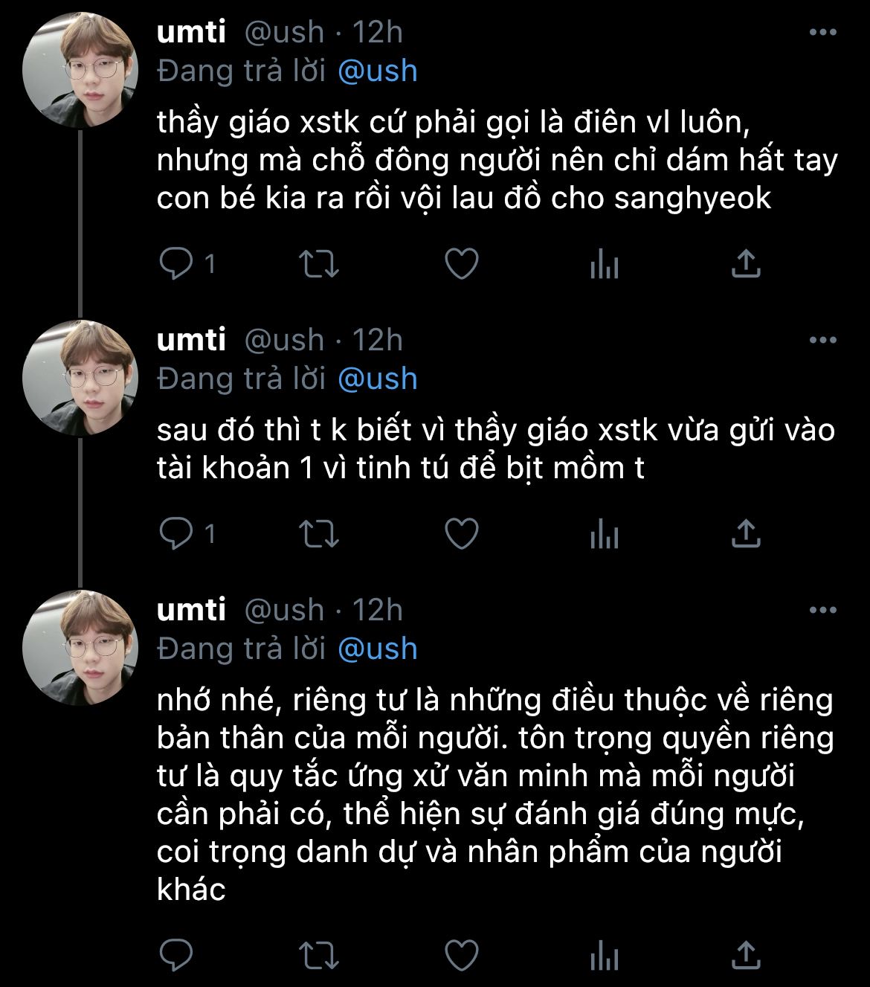Reply to the tweet about tài khoản

[176, 533]
